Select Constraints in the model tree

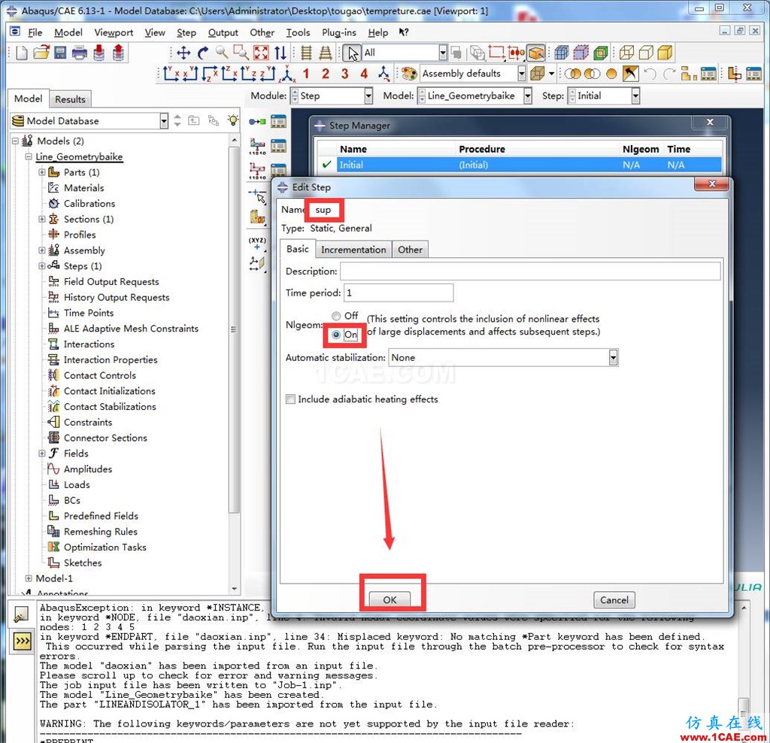coord(88,423)
